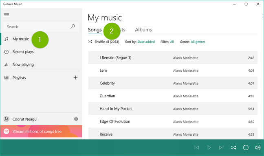Select the song I Remain (Segue 1)

click(x=173, y=57)
